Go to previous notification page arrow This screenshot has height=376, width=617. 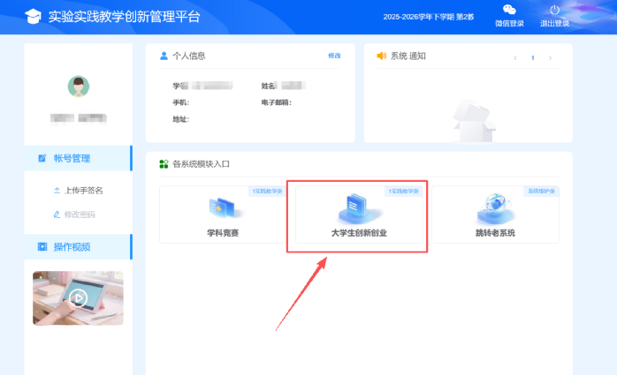[x=514, y=57]
